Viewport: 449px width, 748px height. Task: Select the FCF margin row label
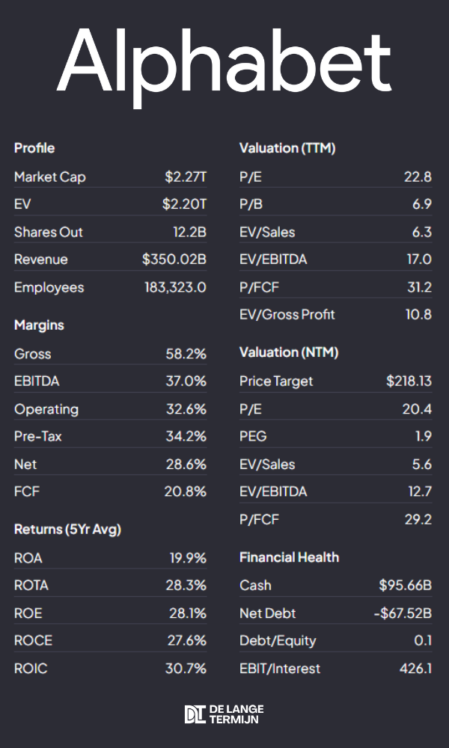(25, 491)
